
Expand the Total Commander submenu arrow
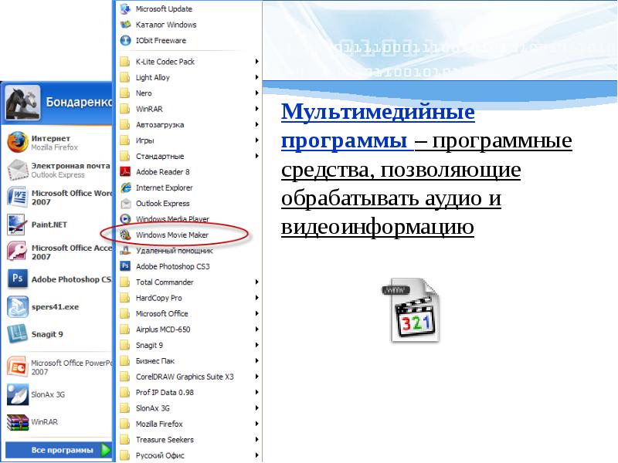[256, 282]
